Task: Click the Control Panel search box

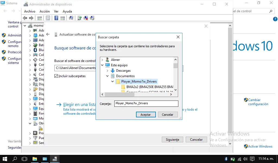Action: tap(253, 11)
